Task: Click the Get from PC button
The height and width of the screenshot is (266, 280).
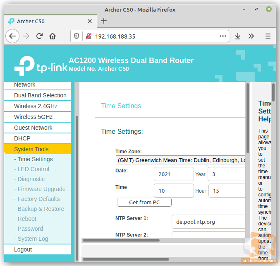Action: (144, 202)
